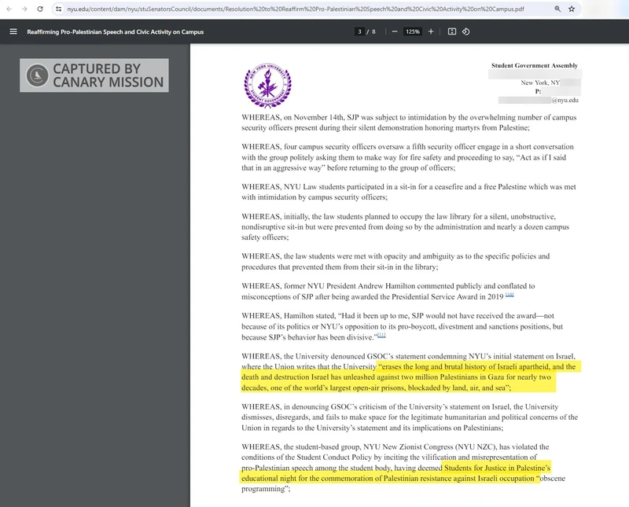Activate the fit-to-page icon
Viewport: 629px width, 507px height.
452,32
